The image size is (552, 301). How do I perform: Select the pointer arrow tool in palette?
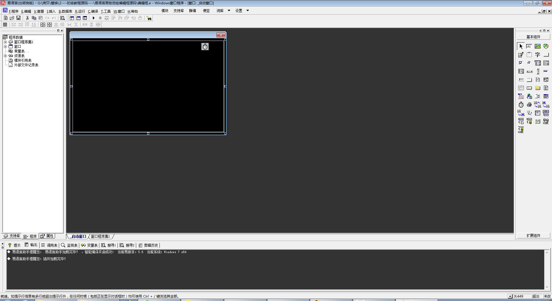pyautogui.click(x=521, y=46)
